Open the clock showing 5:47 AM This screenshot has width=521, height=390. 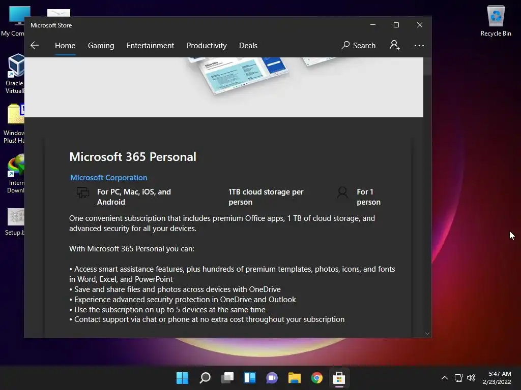click(497, 378)
